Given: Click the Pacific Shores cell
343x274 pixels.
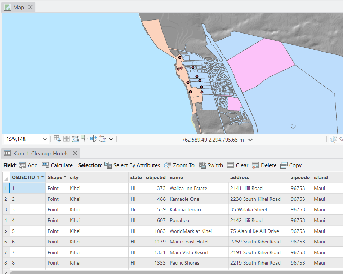Looking at the screenshot, I should (198, 263).
